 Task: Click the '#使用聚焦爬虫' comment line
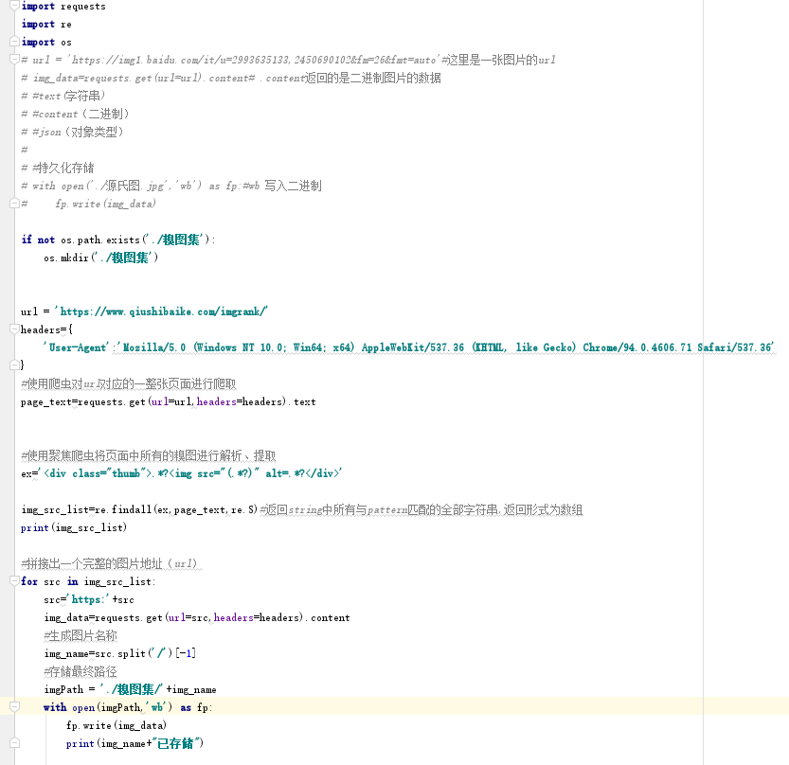tap(149, 455)
